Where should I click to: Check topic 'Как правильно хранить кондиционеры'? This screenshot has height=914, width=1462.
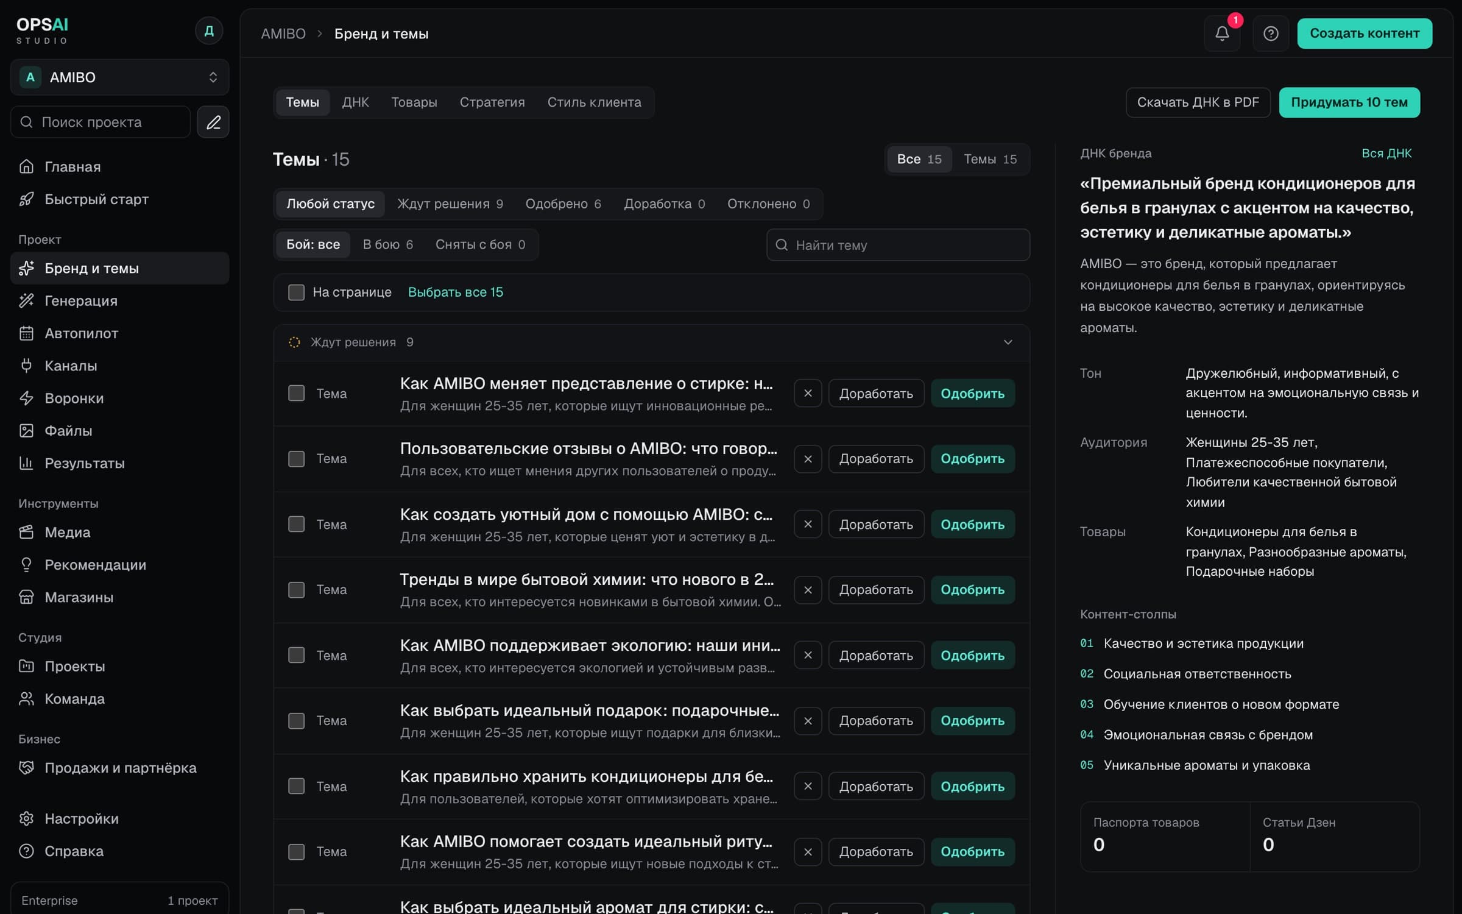(x=296, y=786)
